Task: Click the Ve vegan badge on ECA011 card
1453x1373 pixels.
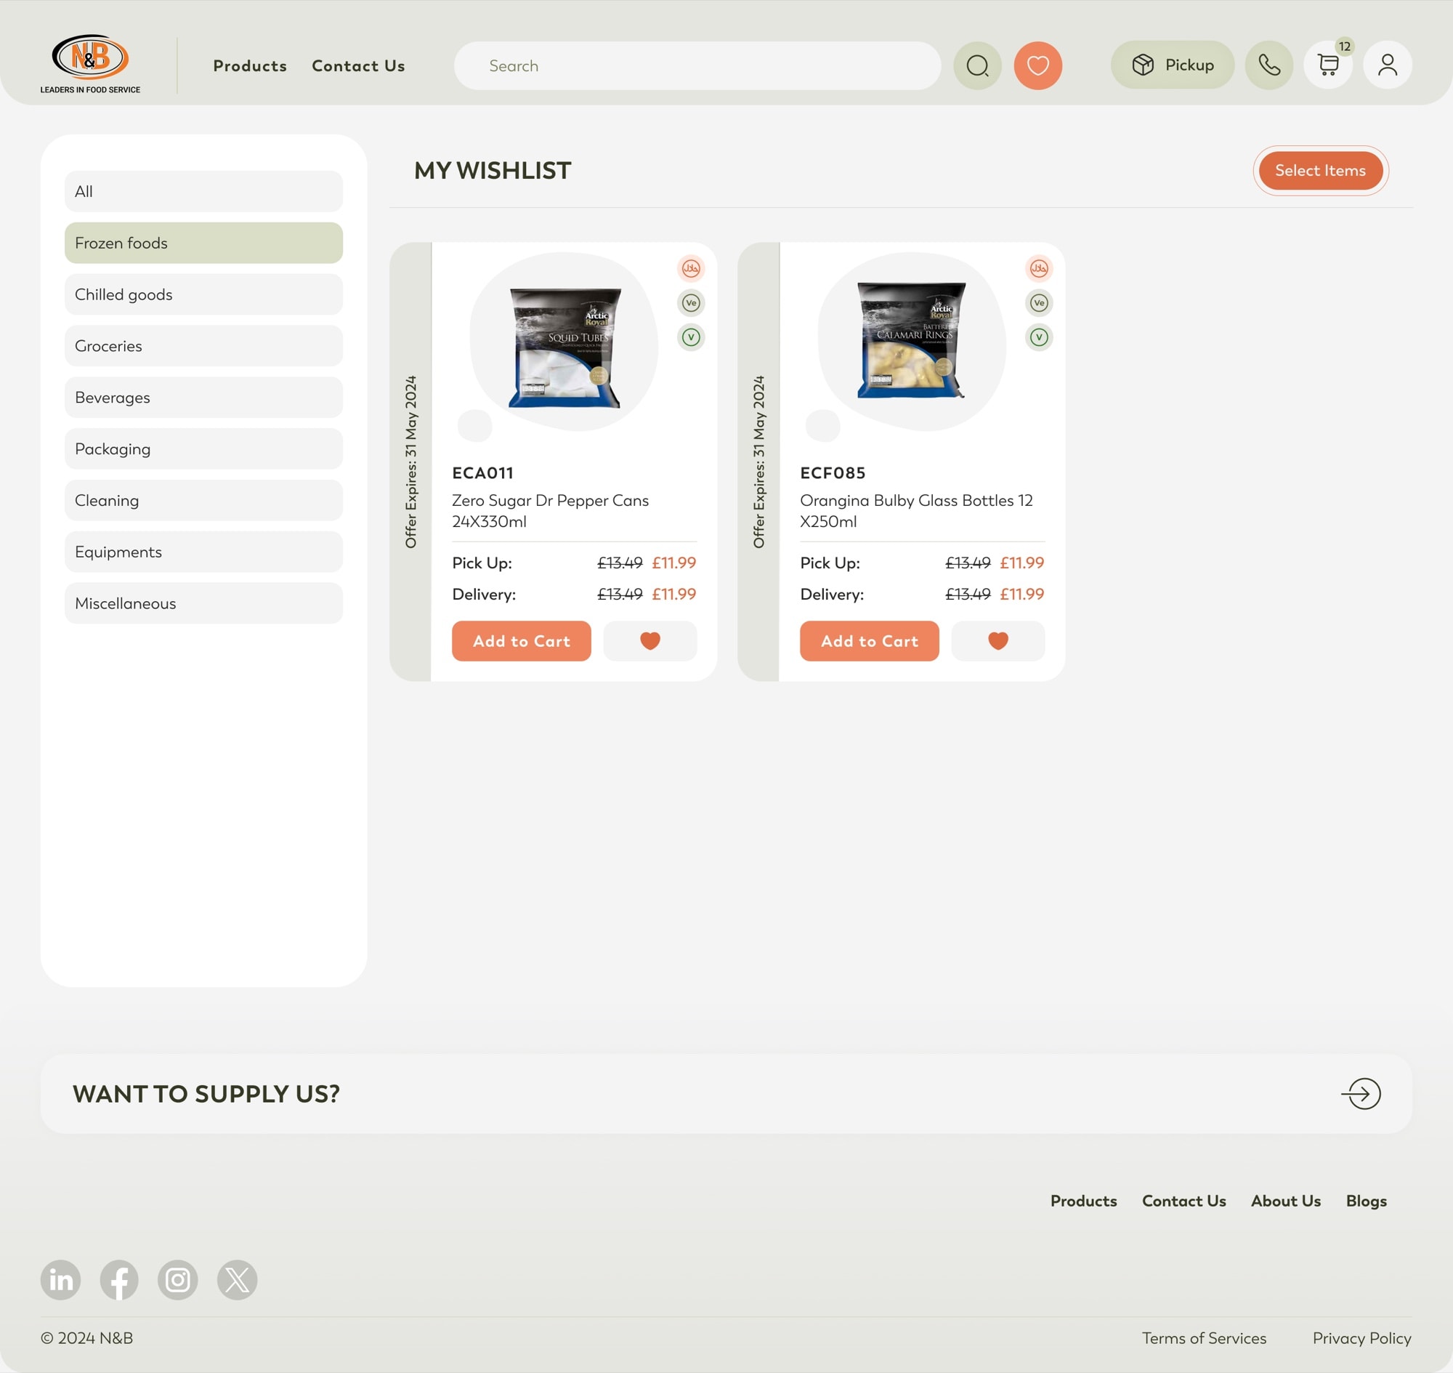Action: [x=691, y=303]
